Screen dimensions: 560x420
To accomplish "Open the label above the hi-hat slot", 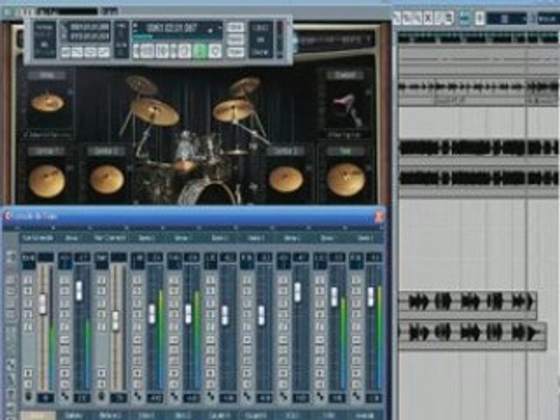I will coord(345,75).
